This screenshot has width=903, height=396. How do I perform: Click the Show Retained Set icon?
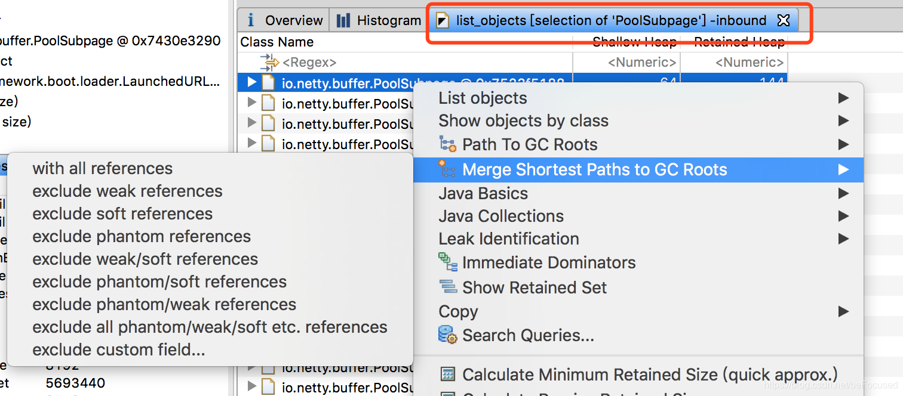coord(447,287)
